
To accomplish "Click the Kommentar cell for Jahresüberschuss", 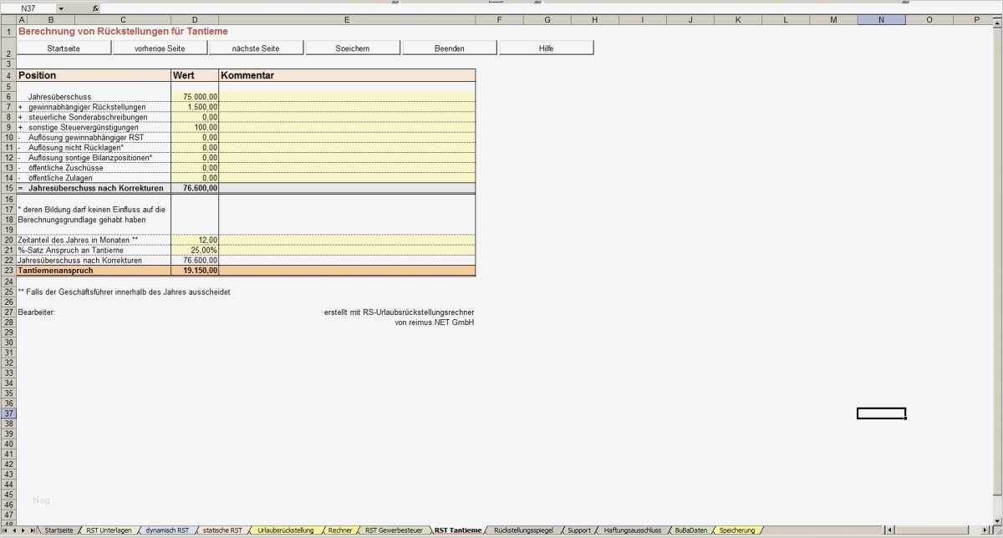I will pyautogui.click(x=347, y=97).
